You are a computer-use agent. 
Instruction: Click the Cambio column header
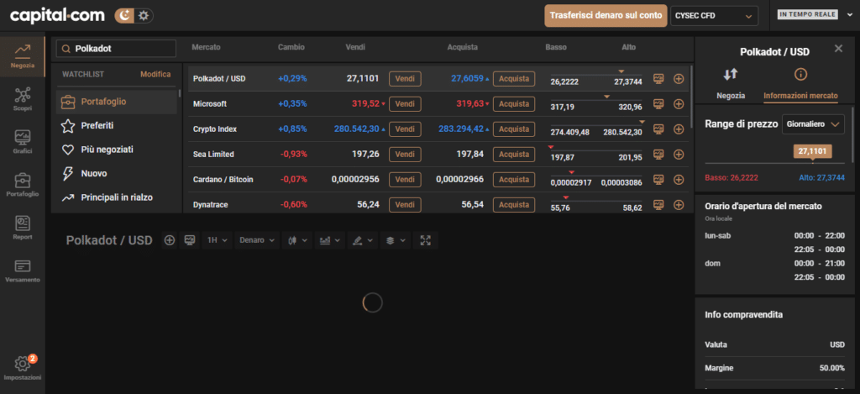point(291,47)
